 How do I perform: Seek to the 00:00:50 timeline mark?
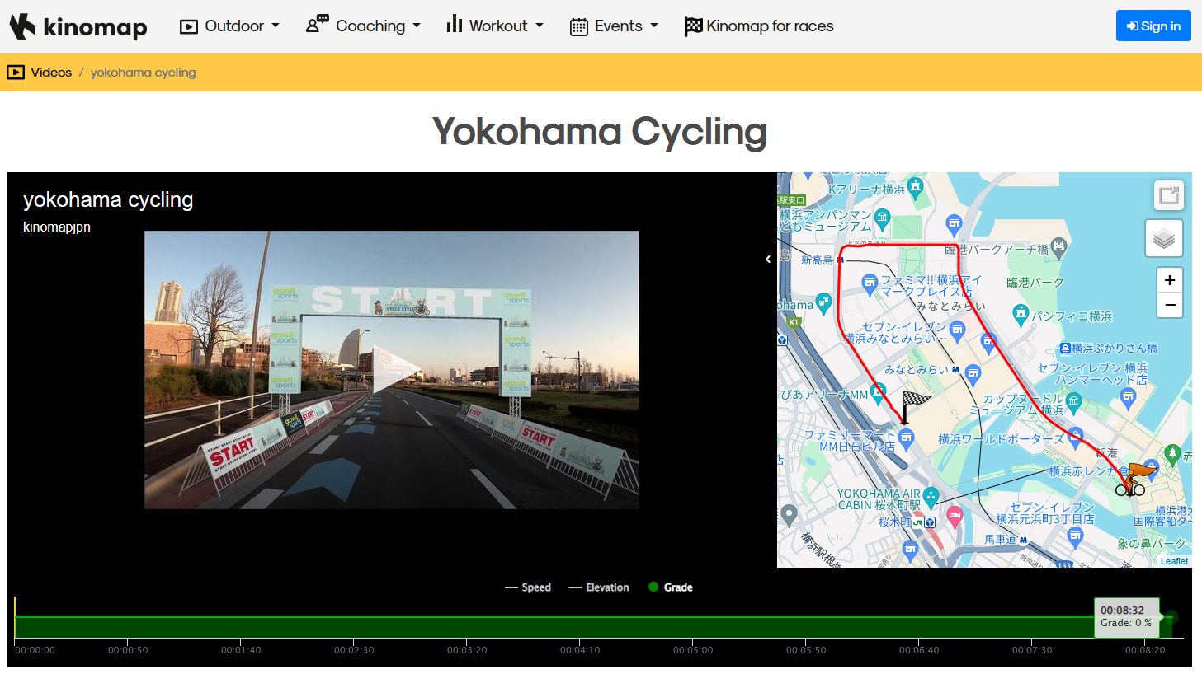pos(128,650)
